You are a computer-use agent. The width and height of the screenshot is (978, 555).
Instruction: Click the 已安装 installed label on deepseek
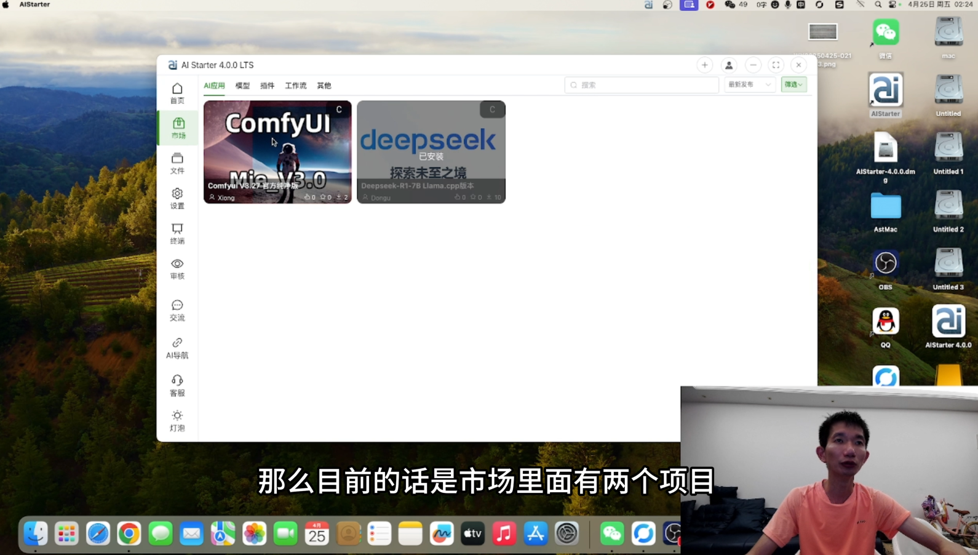(x=431, y=156)
